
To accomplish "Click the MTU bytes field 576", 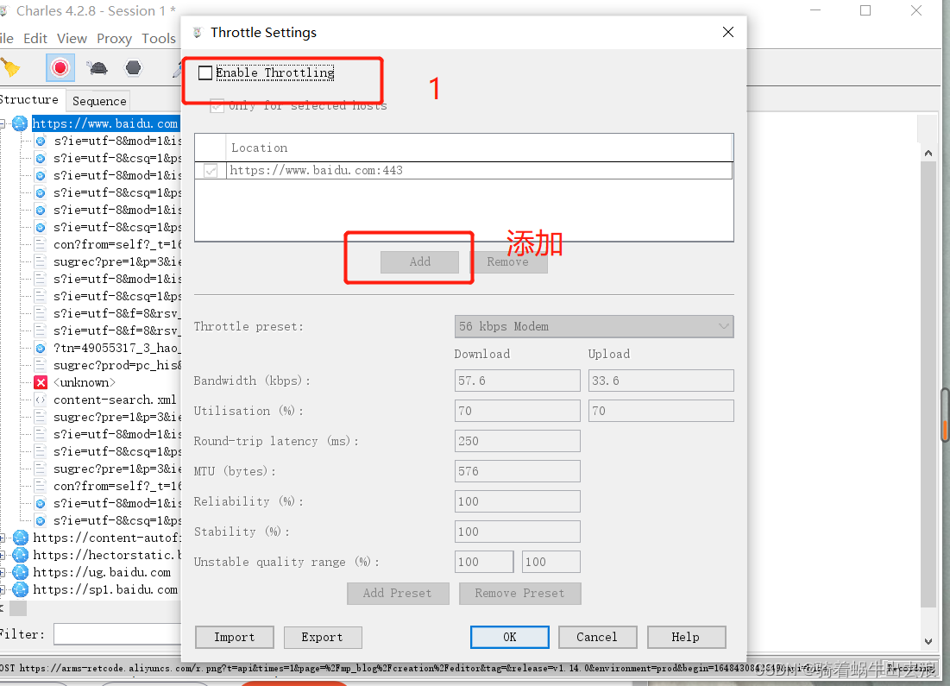I will coord(518,471).
